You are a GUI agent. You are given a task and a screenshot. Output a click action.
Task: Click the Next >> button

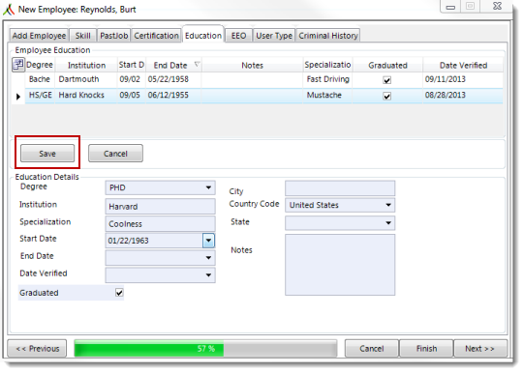[x=480, y=348]
